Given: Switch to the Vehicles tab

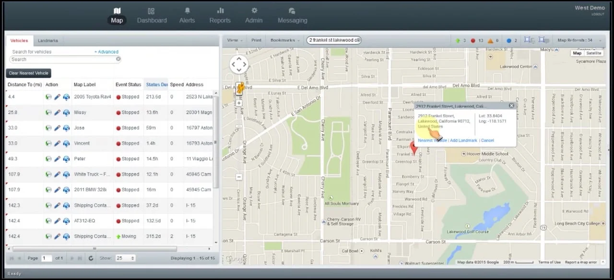Looking at the screenshot, I should (x=19, y=41).
